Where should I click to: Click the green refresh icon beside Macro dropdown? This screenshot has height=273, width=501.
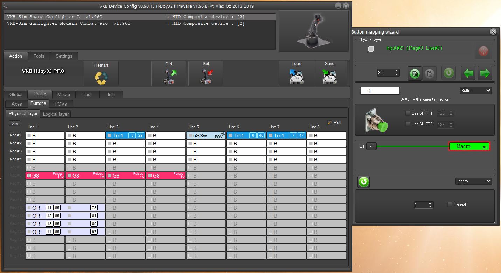tap(364, 182)
